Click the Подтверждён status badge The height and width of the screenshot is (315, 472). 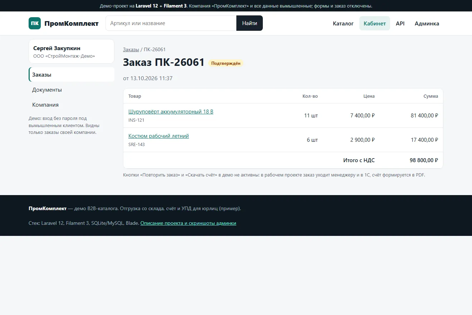[x=226, y=63]
